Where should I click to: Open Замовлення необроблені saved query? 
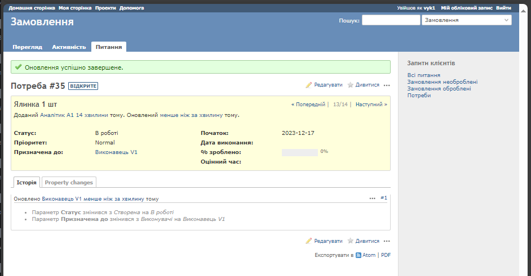[442, 82]
